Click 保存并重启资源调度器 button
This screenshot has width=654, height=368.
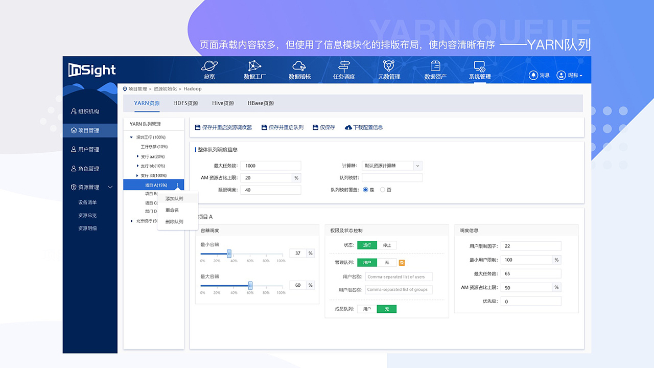click(225, 127)
